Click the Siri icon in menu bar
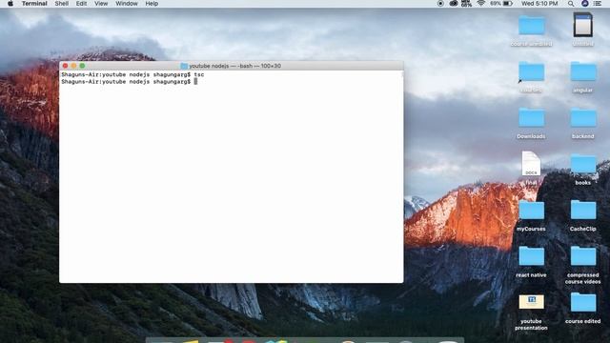 click(x=584, y=4)
